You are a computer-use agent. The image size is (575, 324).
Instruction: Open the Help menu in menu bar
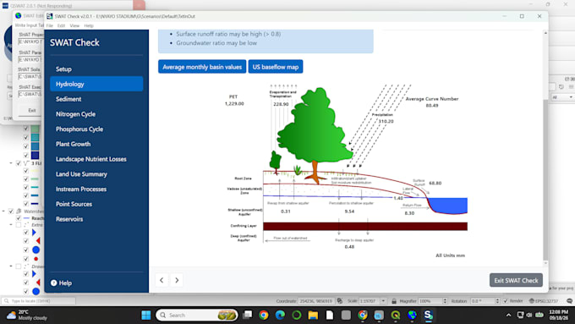(x=89, y=25)
